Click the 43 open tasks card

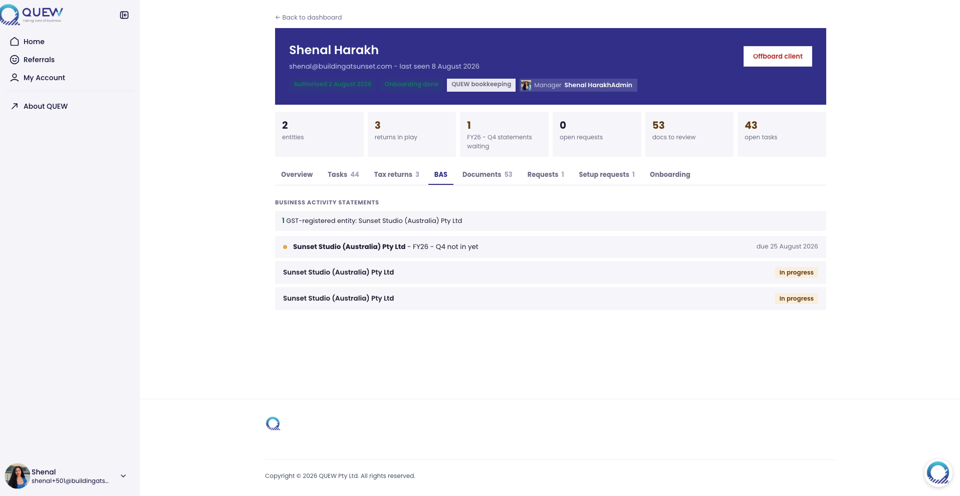782,134
